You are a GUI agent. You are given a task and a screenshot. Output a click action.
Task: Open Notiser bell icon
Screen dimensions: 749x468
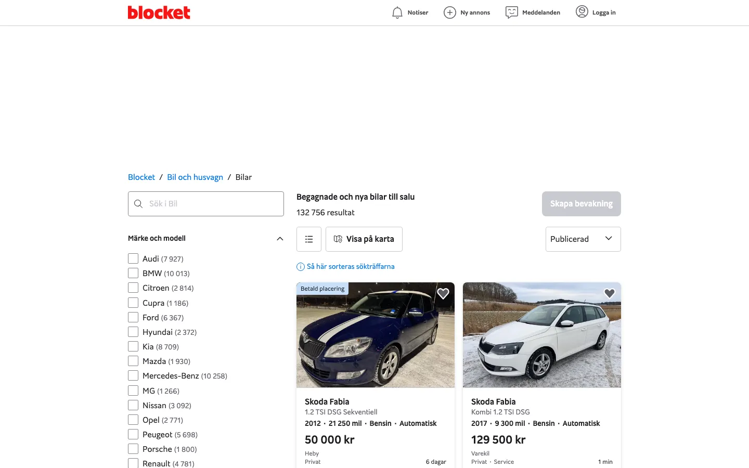coord(397,12)
